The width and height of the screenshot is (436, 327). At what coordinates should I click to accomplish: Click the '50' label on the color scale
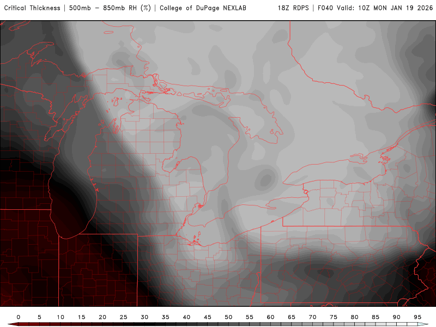(x=228, y=317)
